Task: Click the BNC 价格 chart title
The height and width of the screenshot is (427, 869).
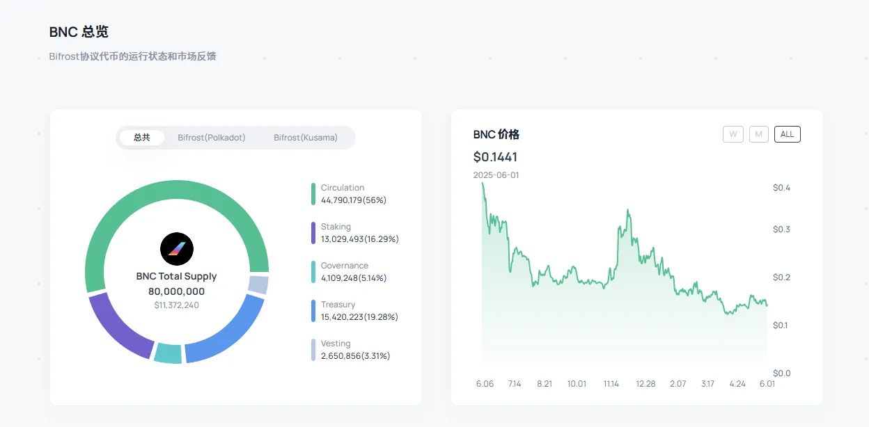Action: (496, 134)
